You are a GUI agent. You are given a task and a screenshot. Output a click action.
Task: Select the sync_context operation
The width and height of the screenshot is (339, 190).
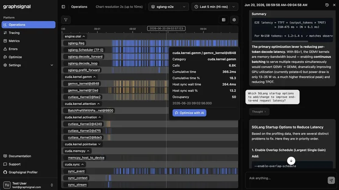tap(78, 178)
